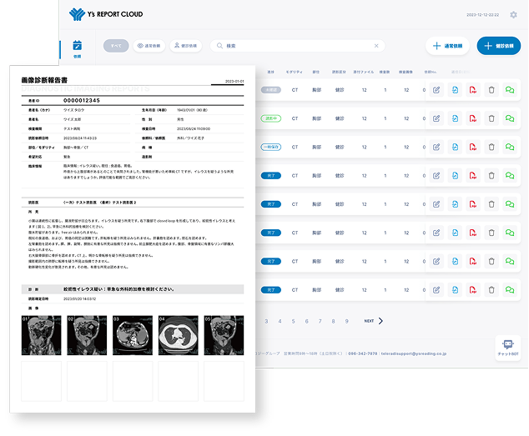Filter by 通常依頼 with the eye icon

pos(149,46)
